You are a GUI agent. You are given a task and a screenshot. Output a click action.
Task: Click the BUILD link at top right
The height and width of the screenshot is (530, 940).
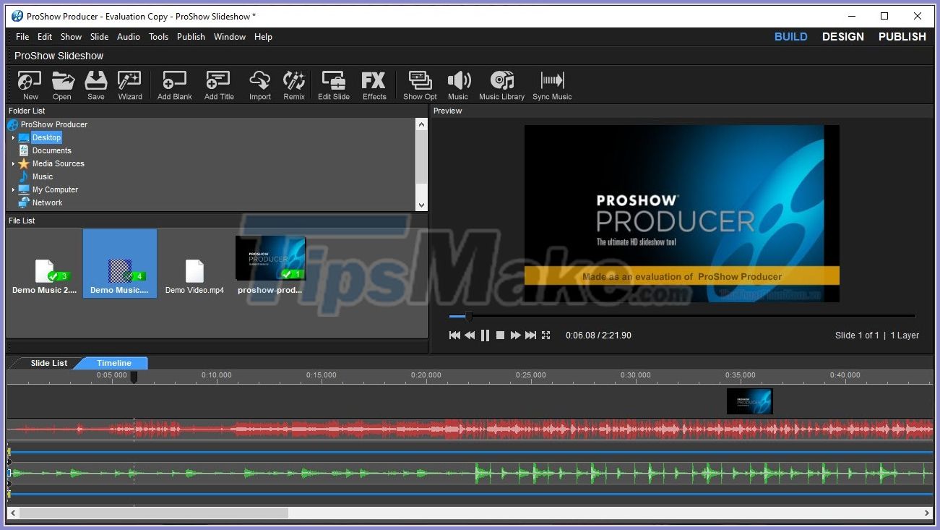790,36
